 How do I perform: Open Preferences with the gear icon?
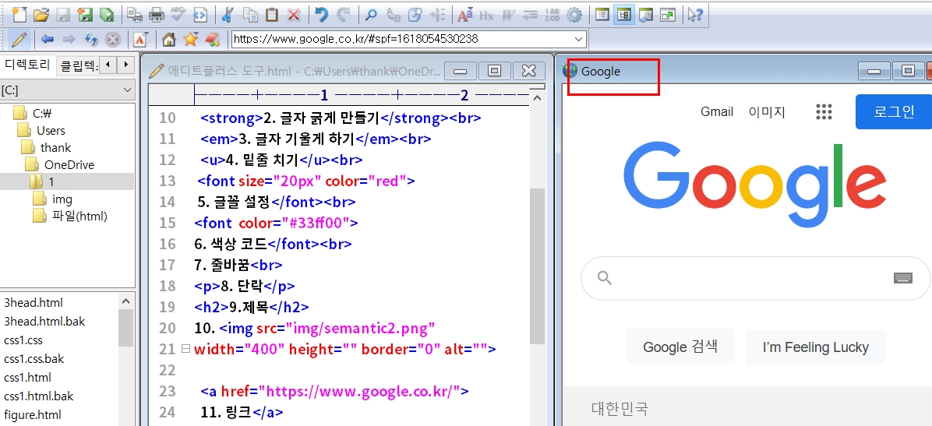574,15
